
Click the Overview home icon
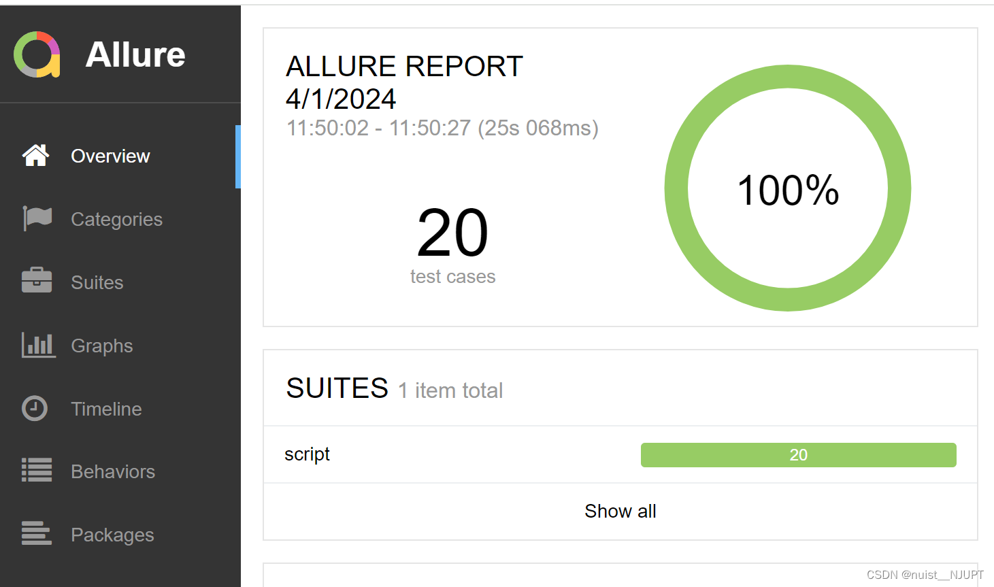coord(35,156)
